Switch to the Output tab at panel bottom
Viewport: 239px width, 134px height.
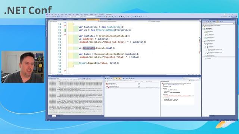[x=54, y=116]
